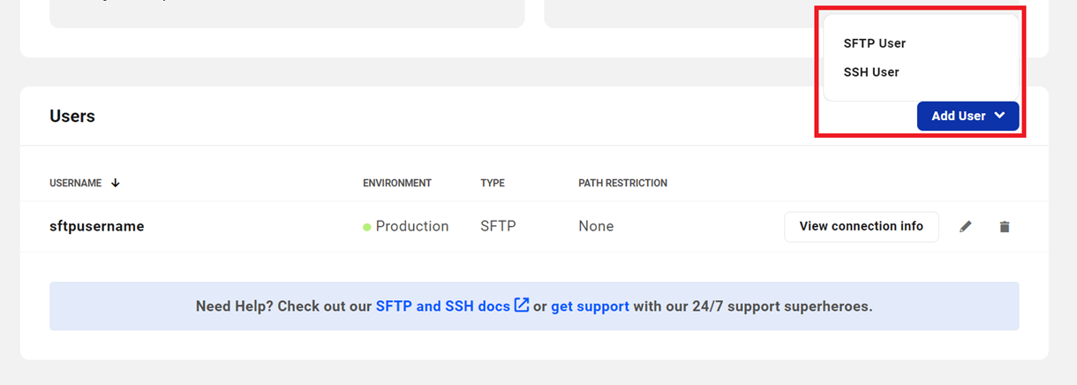
Task: Select the sftpusername row name
Action: [97, 226]
